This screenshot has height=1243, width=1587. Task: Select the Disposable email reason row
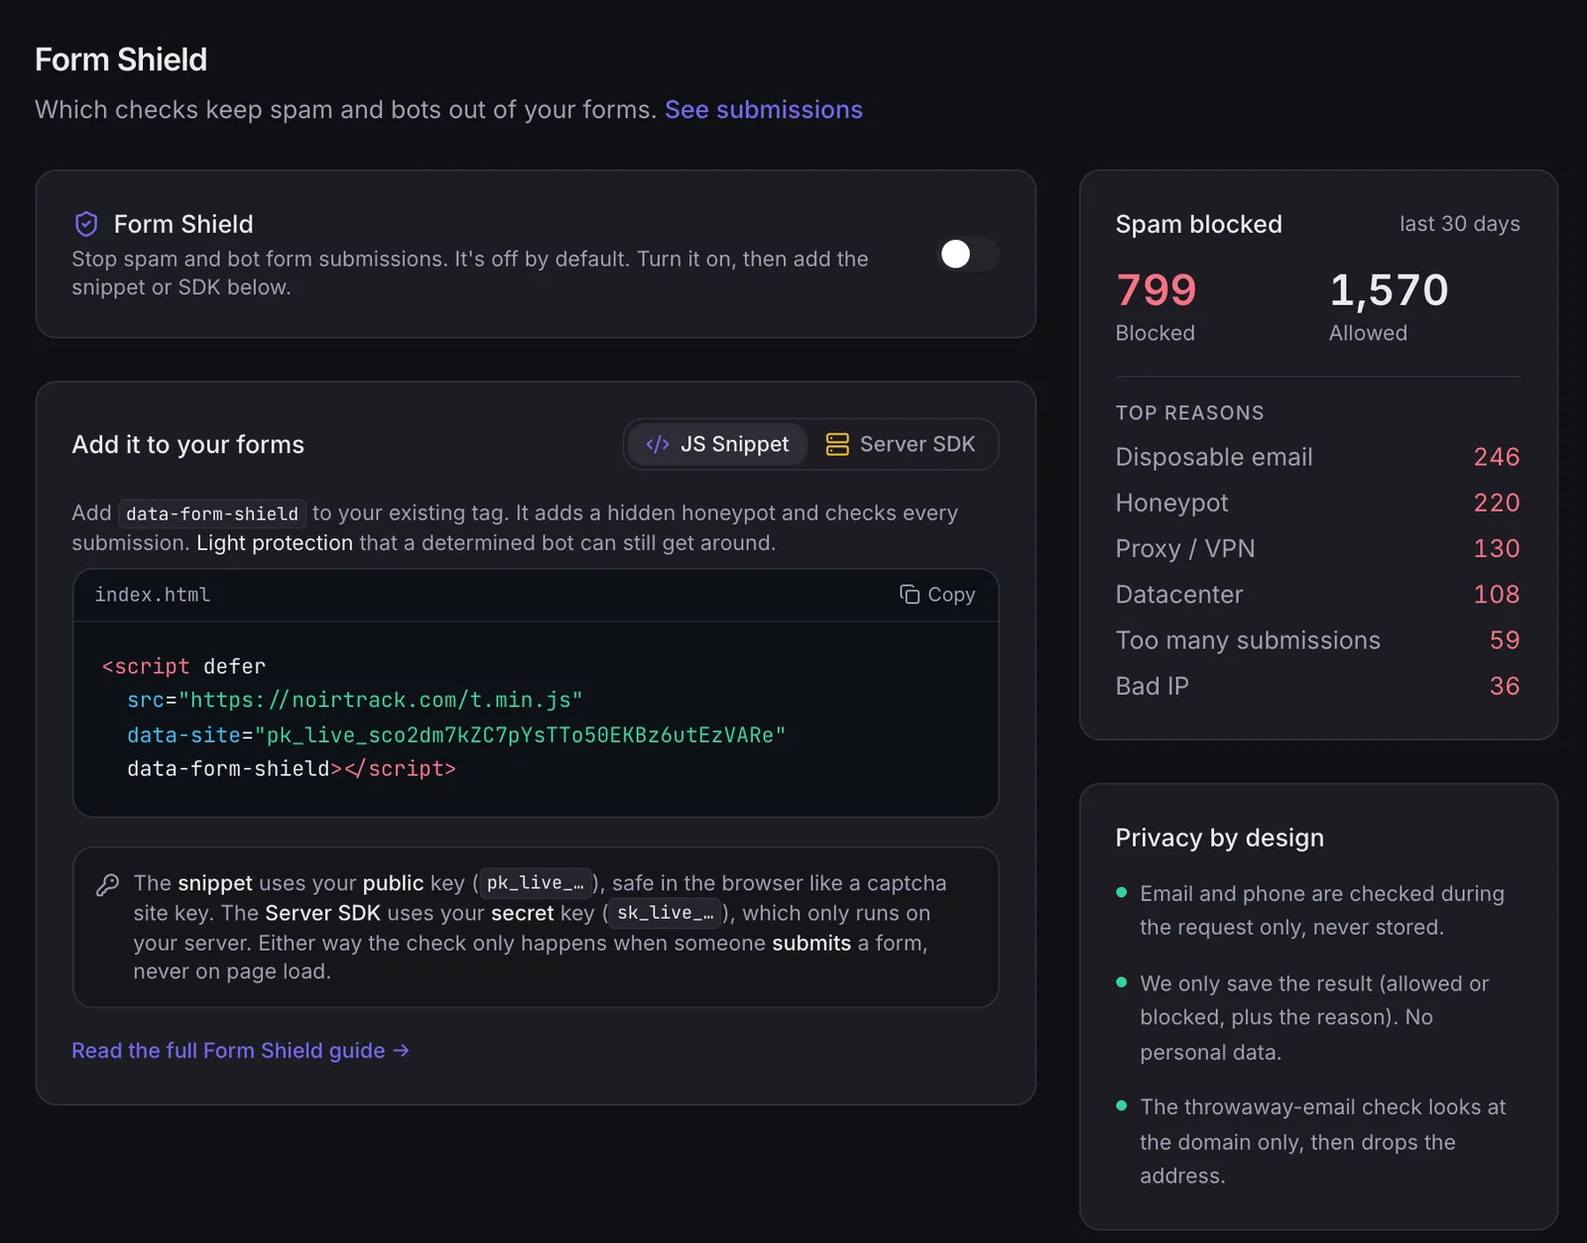1317,457
